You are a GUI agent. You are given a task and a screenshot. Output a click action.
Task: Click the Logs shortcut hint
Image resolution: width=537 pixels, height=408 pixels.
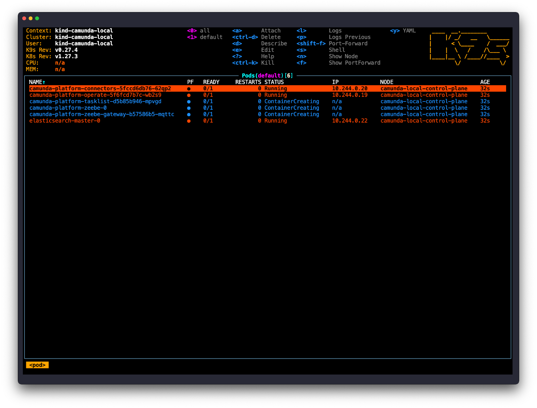point(319,30)
